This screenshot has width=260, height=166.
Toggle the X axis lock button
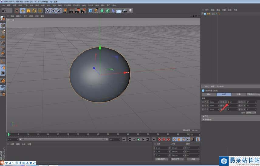[x=47, y=11]
